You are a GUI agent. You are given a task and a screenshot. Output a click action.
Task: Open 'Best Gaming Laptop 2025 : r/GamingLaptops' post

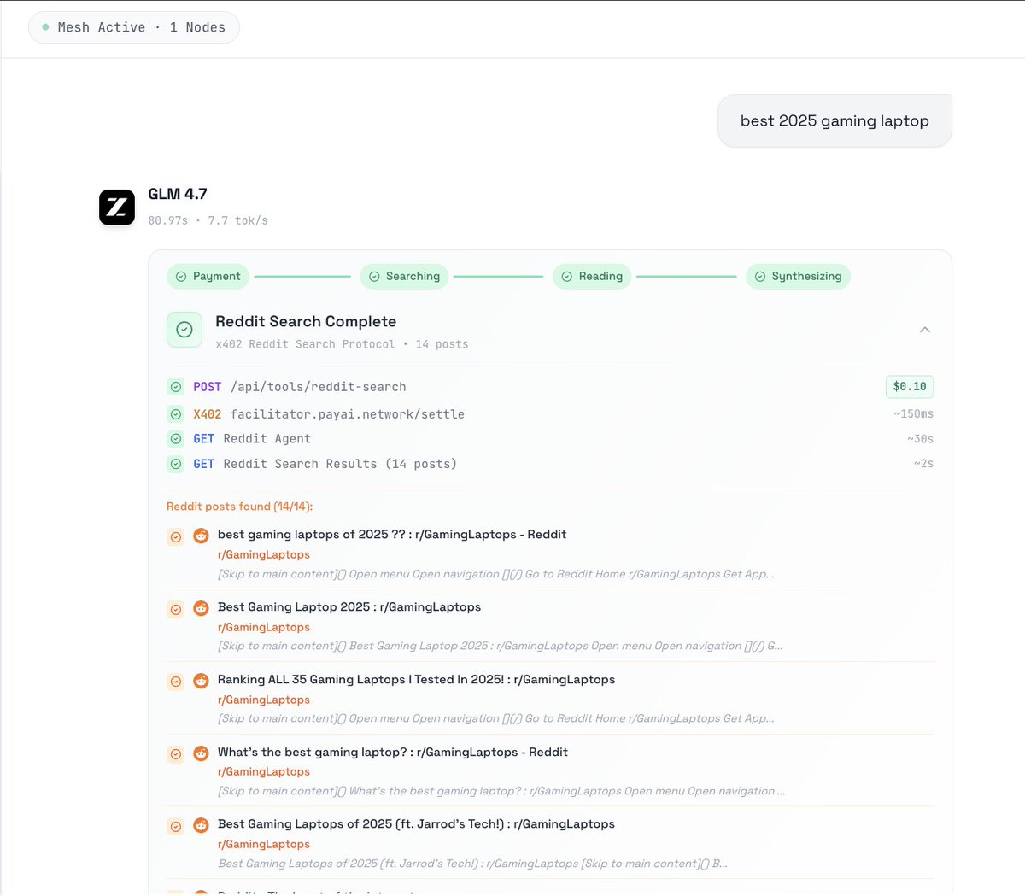(349, 607)
